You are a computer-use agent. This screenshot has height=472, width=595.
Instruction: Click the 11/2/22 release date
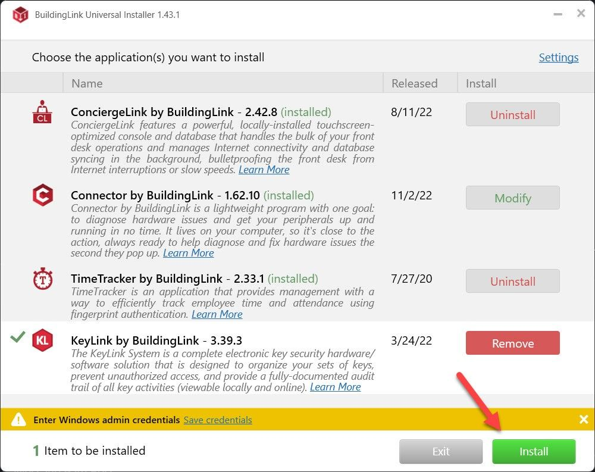tap(411, 195)
